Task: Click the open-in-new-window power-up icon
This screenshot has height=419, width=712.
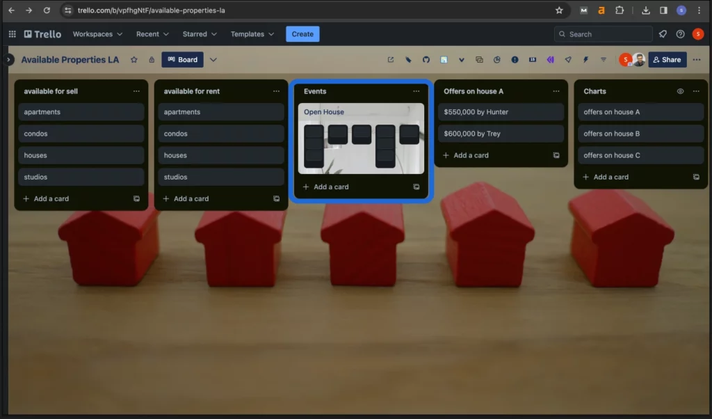Action: pyautogui.click(x=391, y=60)
